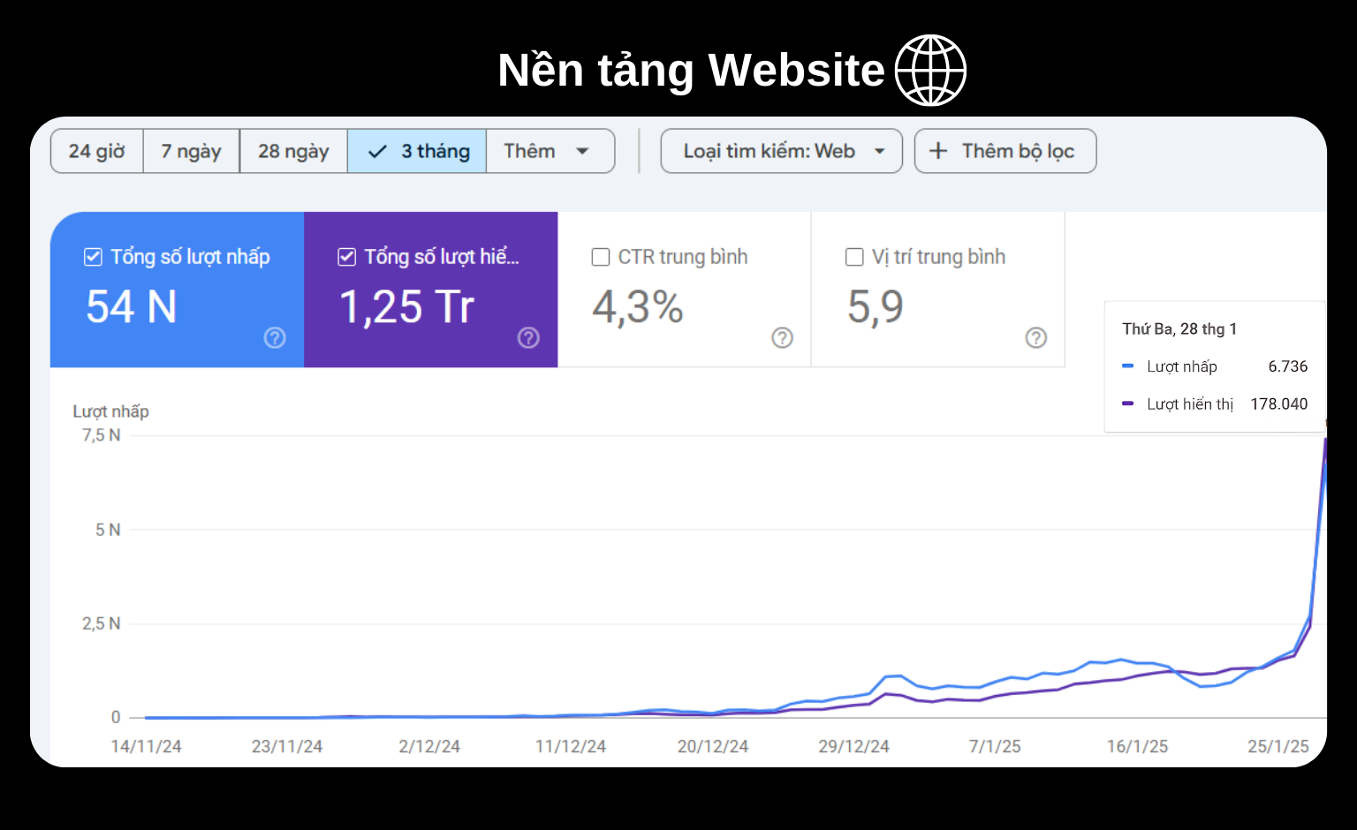This screenshot has width=1357, height=830.
Task: Switch to the 7 ngày range
Action: click(191, 151)
